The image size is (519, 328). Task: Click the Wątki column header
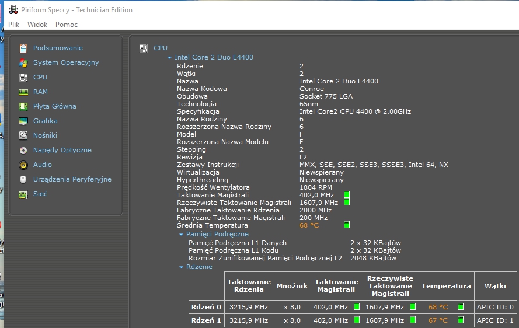495,286
